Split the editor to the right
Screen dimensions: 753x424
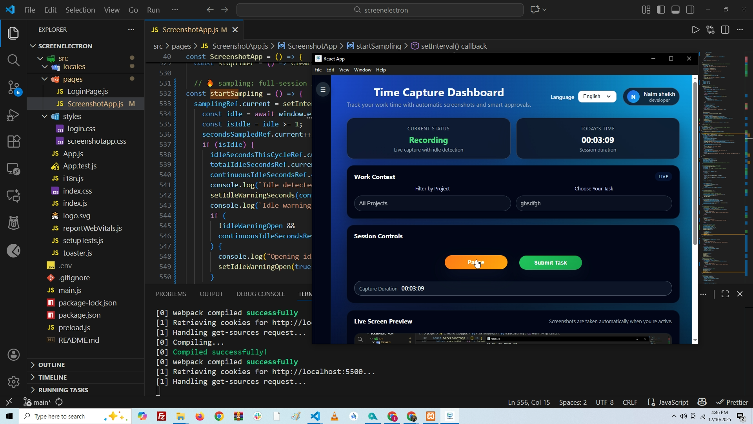pyautogui.click(x=725, y=30)
